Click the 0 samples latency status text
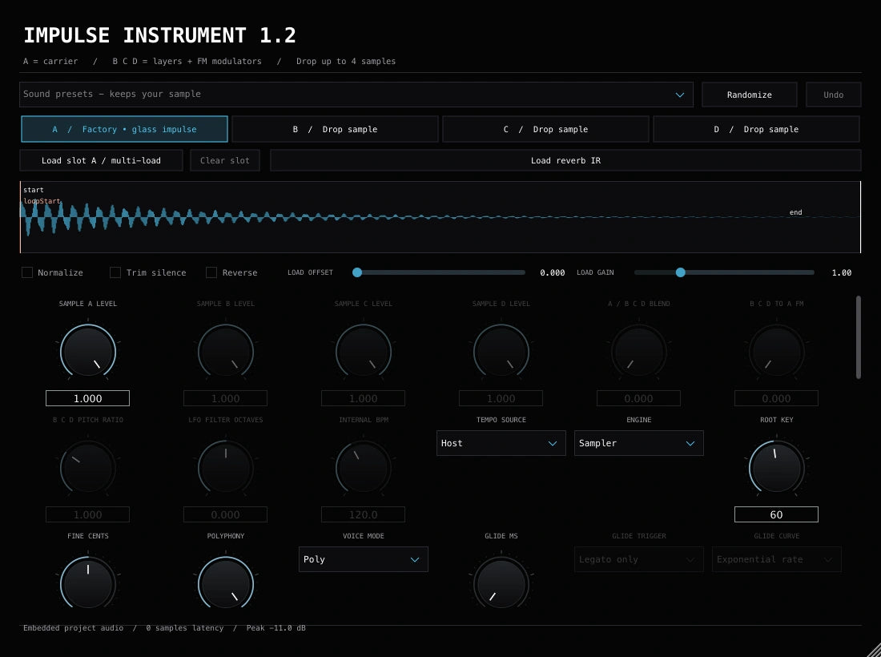The image size is (881, 657). tap(184, 628)
